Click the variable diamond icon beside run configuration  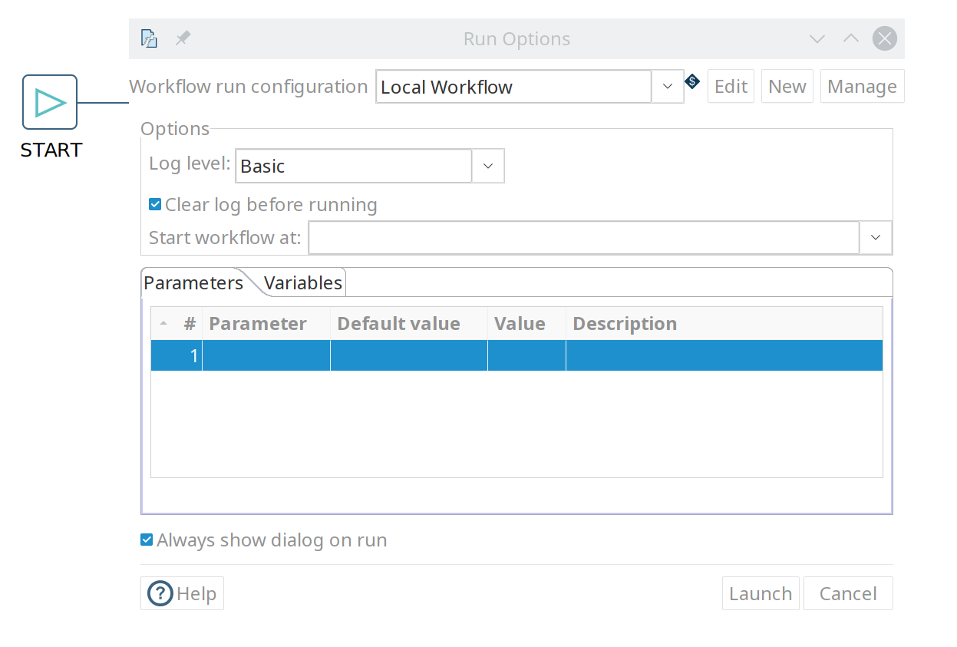pos(691,81)
